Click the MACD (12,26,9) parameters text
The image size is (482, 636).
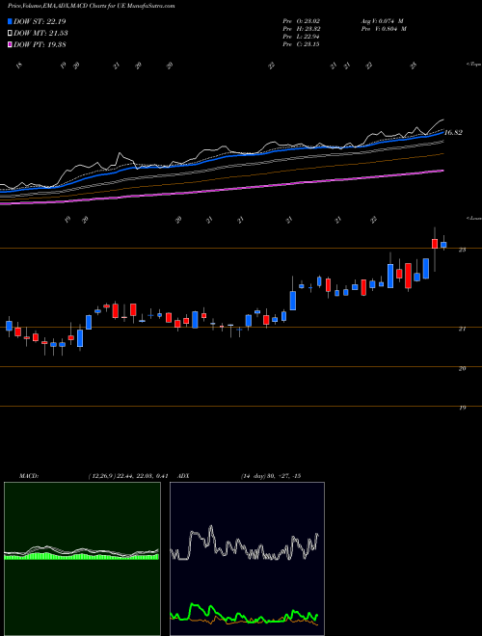[x=128, y=476]
